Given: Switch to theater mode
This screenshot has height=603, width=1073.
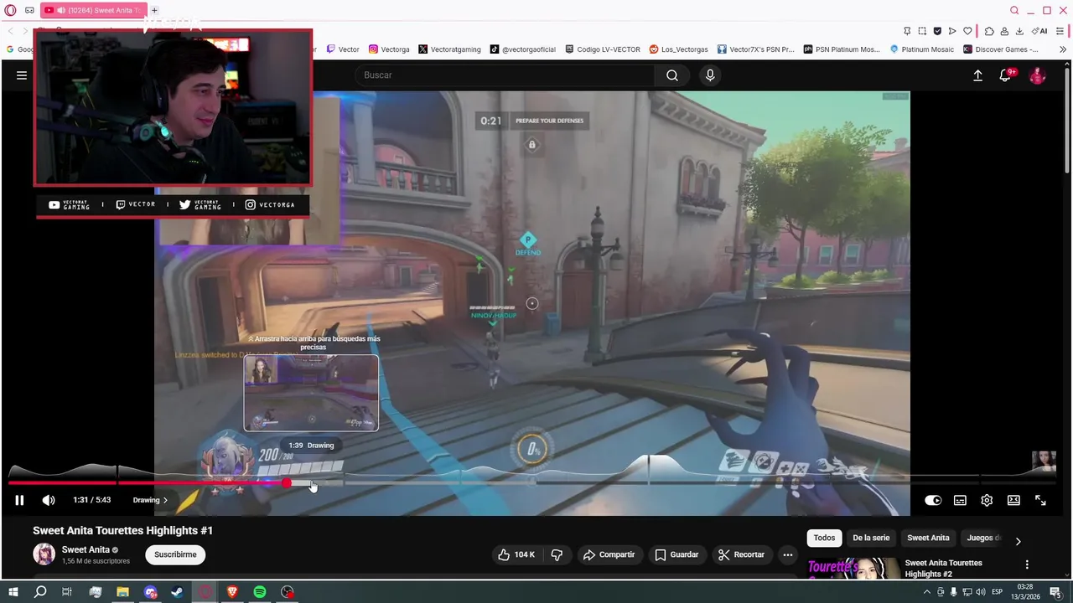Looking at the screenshot, I should point(1013,500).
